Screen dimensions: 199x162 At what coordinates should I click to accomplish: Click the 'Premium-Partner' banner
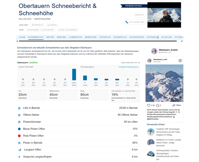point(134,6)
